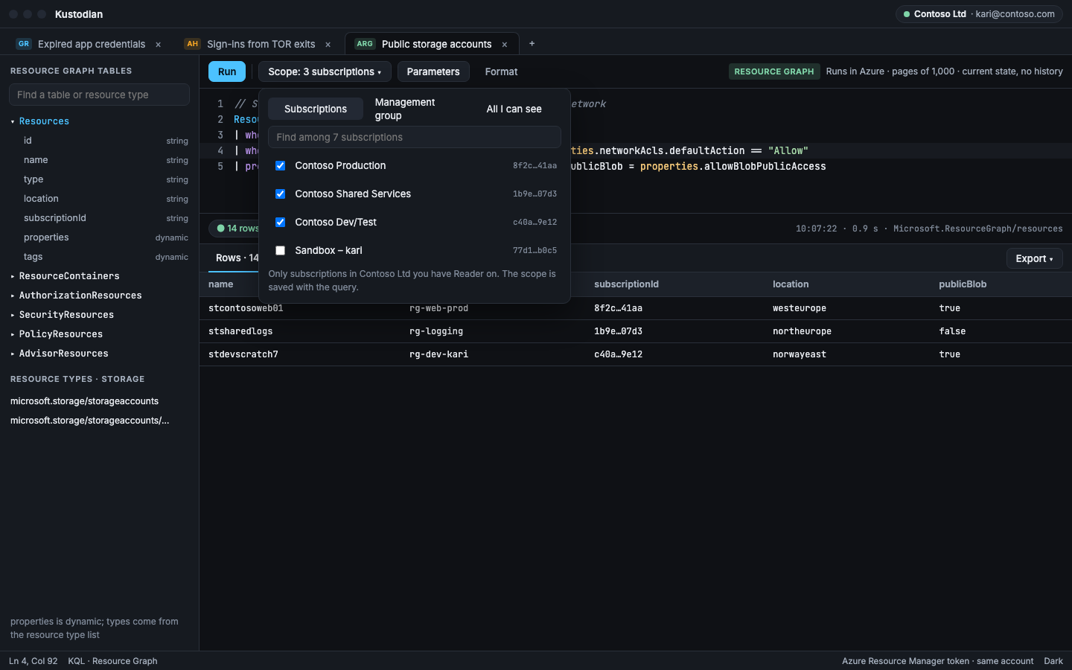Close the Expired app credentials tab

158,45
